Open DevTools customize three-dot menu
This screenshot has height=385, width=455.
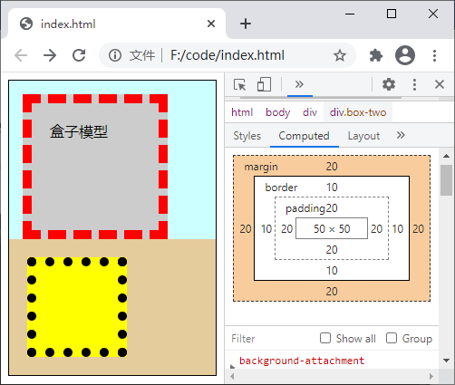414,84
